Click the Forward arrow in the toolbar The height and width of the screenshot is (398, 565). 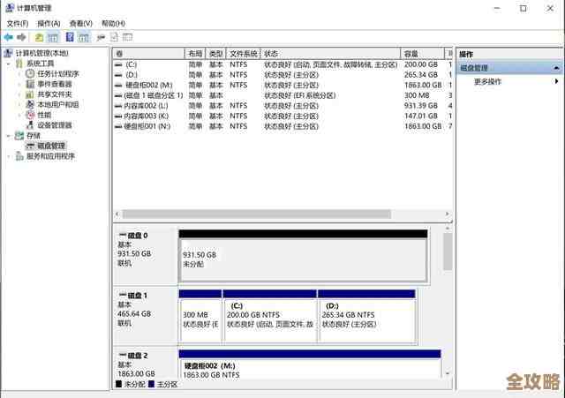21,37
